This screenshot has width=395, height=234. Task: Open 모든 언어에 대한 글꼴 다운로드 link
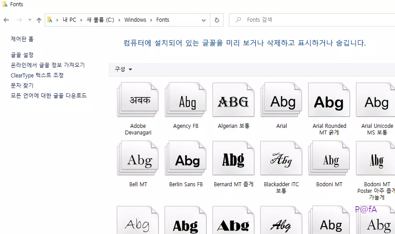pos(49,96)
